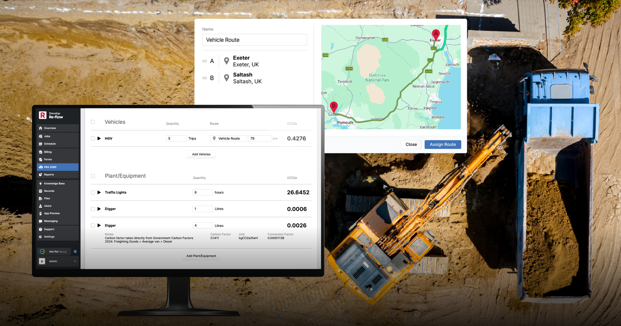Expand the Digger row showing 0.0006
This screenshot has width=621, height=326.
point(99,209)
